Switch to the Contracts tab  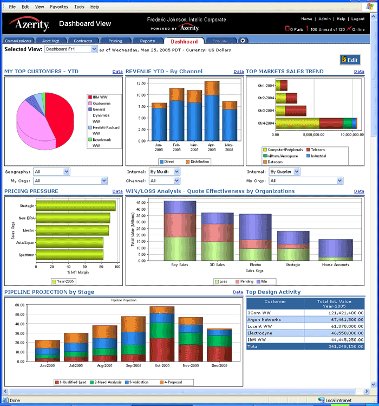[x=83, y=41]
